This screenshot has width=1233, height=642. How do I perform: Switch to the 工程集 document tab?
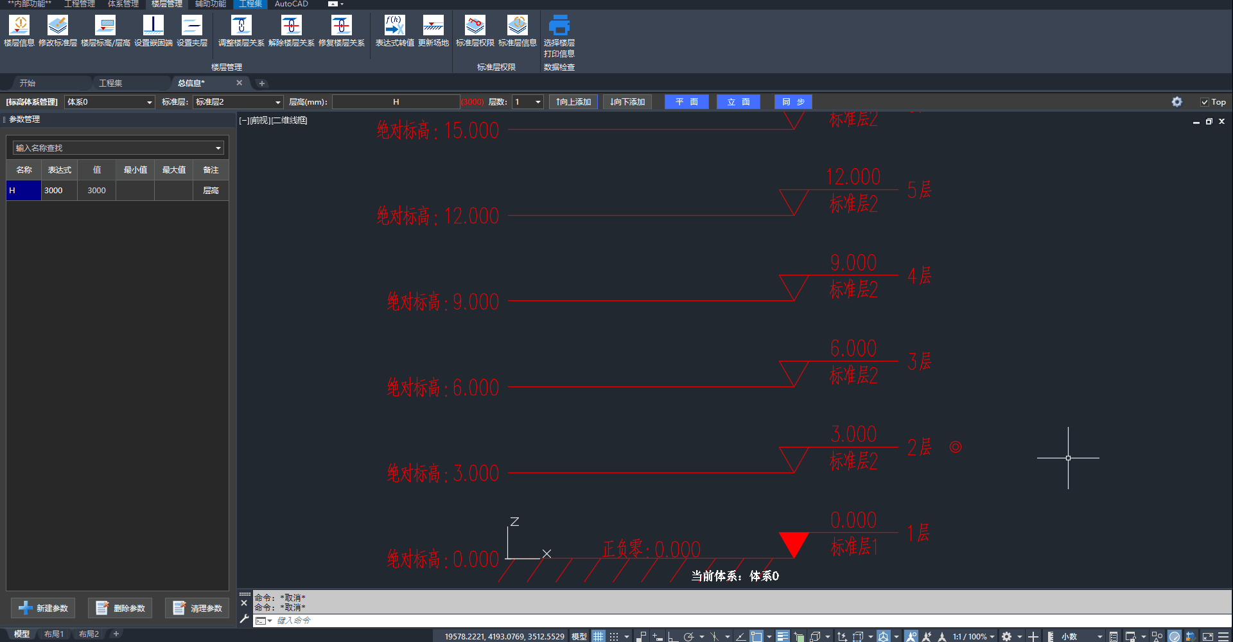pos(110,83)
